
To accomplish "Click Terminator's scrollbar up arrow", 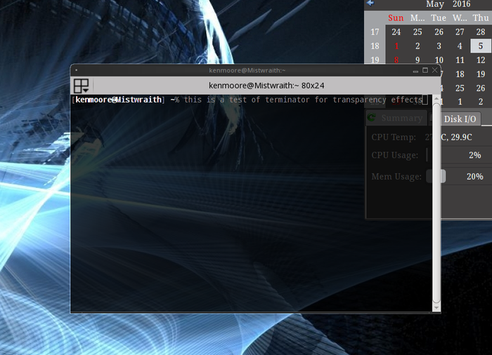I will [x=436, y=99].
